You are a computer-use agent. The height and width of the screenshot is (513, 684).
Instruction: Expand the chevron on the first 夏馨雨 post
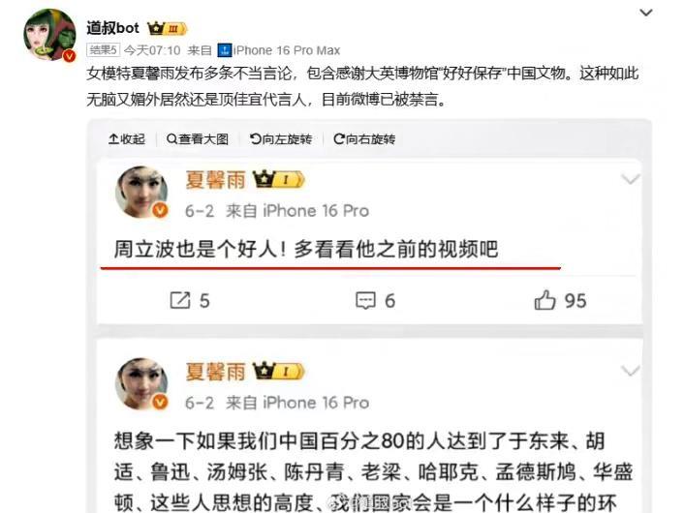point(630,179)
